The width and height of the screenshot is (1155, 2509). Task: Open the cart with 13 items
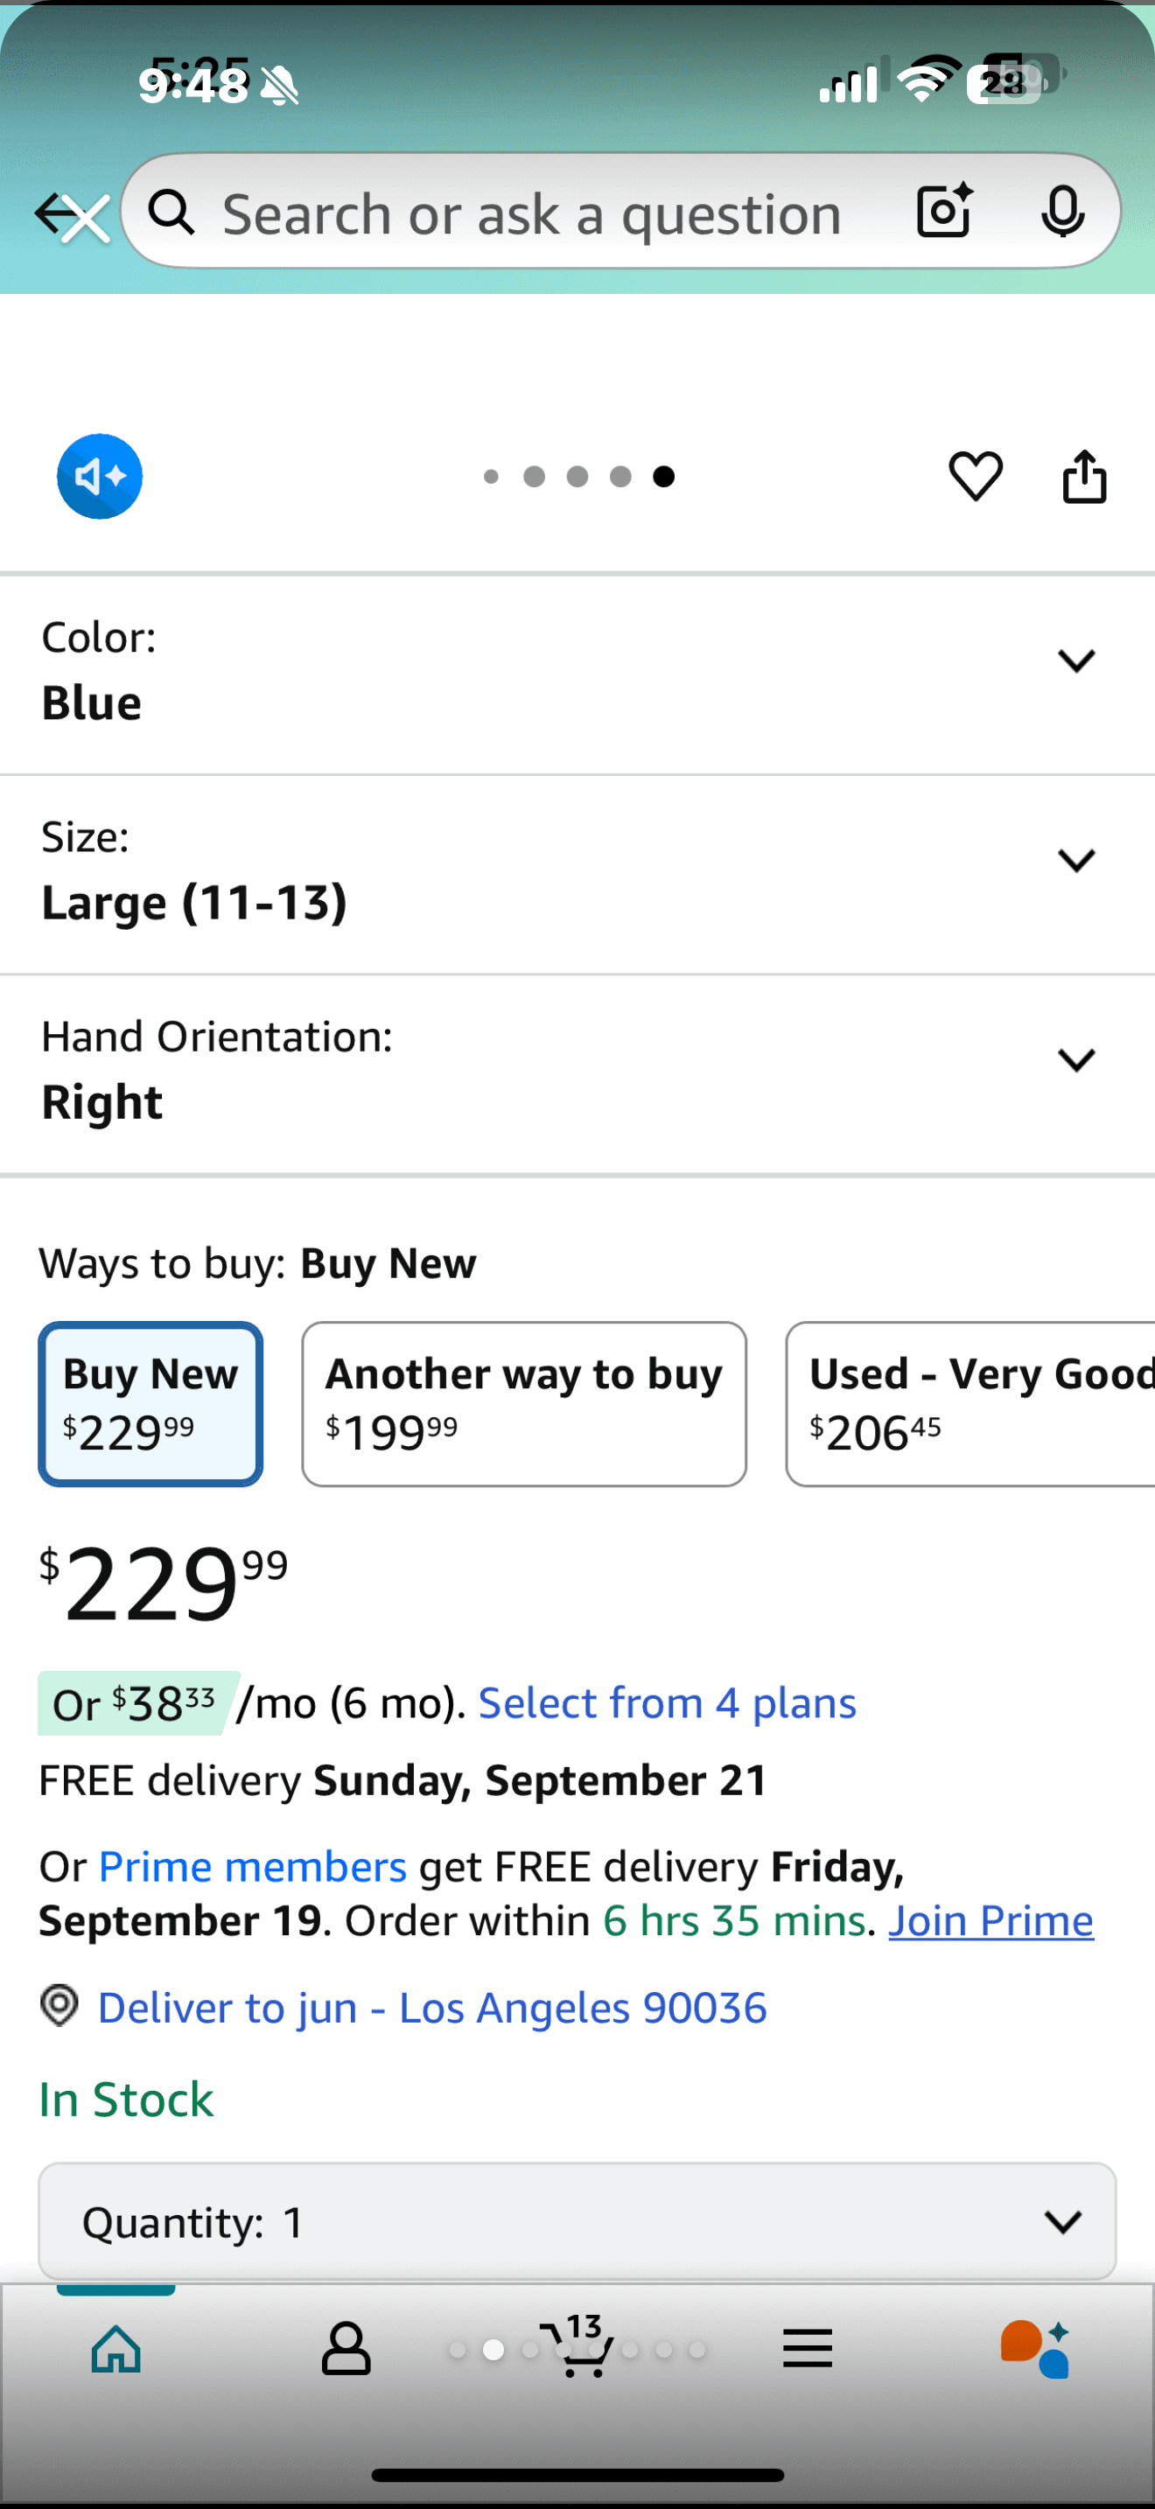pos(581,2349)
